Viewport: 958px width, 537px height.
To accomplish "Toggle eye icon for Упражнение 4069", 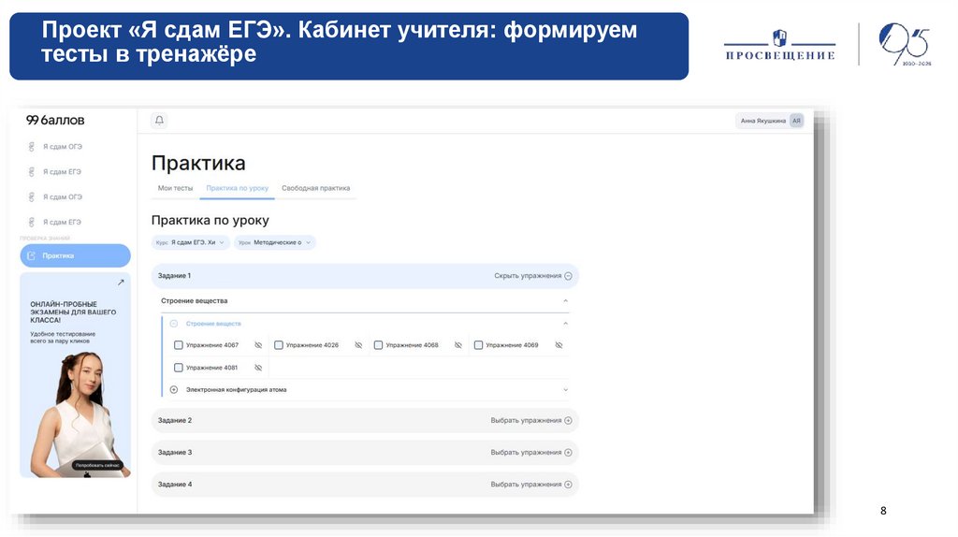I will (x=559, y=345).
